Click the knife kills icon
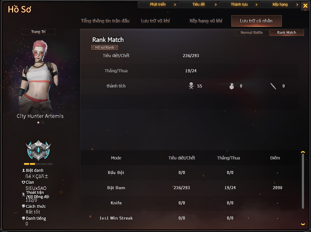This screenshot has width=311, height=232. [x=273, y=86]
